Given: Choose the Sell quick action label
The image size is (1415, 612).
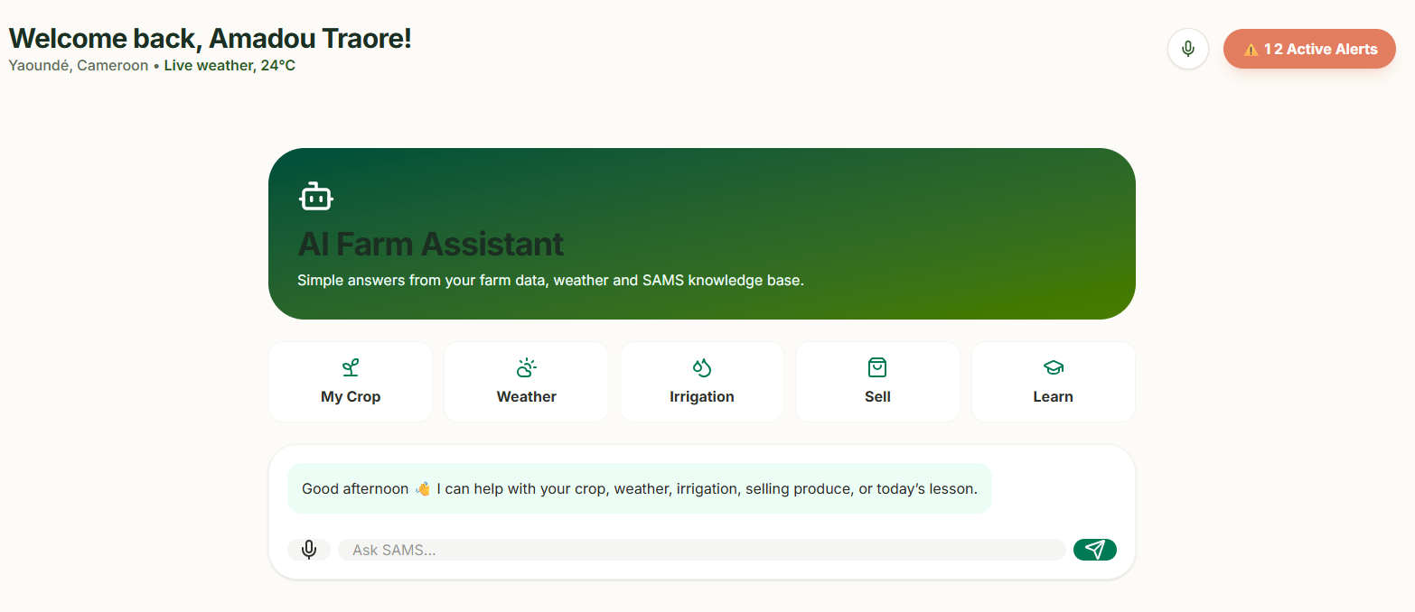Looking at the screenshot, I should click(877, 396).
